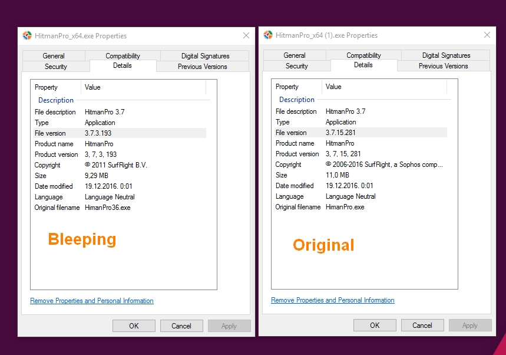Click Apply in HitmanPro_x64.exe Properties
This screenshot has height=355, width=506.
pyautogui.click(x=229, y=326)
